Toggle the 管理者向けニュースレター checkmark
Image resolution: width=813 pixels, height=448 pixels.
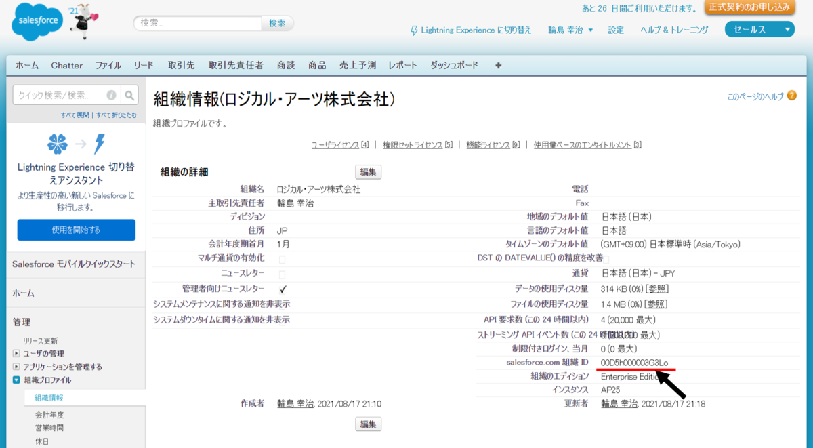[x=283, y=289]
